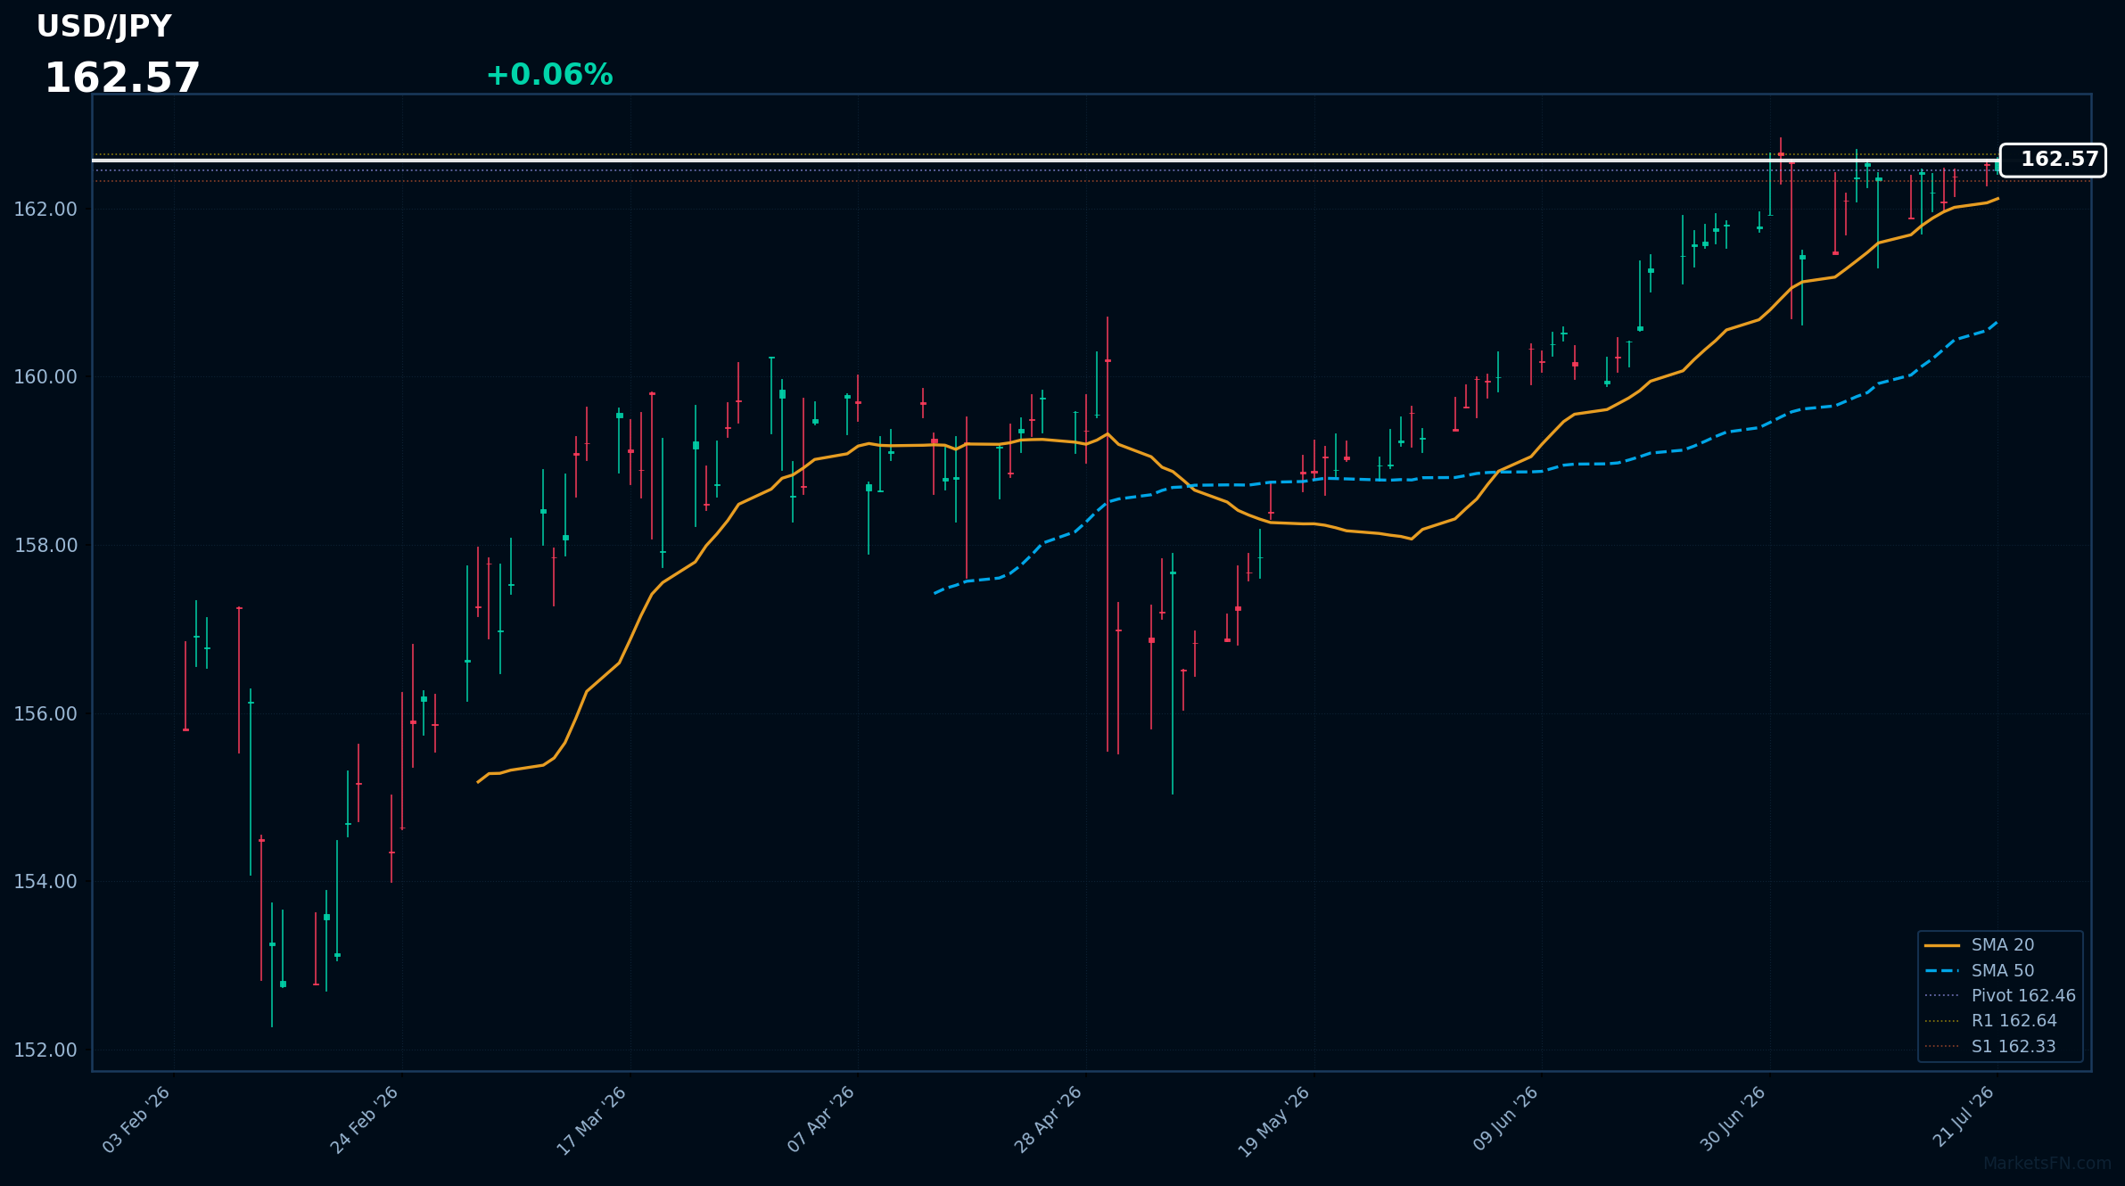This screenshot has width=2125, height=1186.
Task: Click the 19 May '26 date label
Action: 1275,1122
